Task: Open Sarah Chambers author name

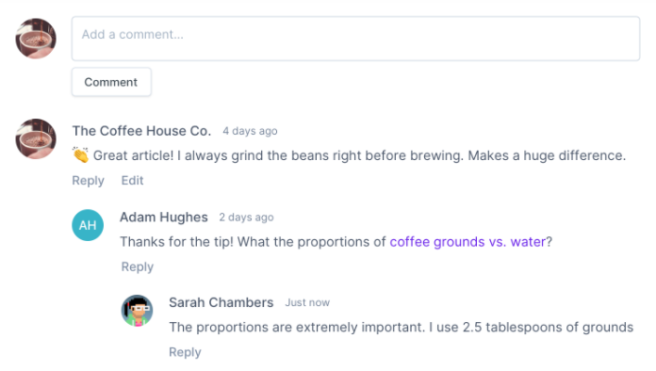Action: [x=221, y=302]
